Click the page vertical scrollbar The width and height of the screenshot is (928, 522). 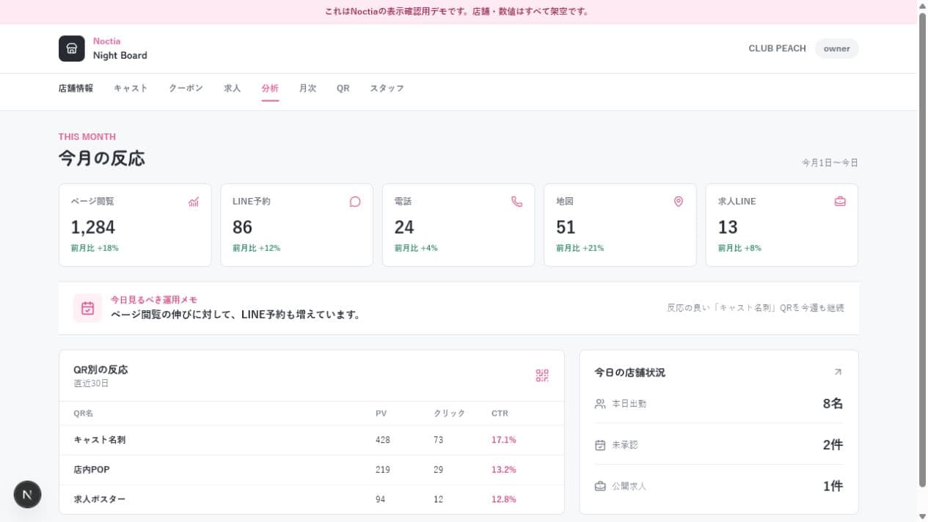click(x=922, y=249)
